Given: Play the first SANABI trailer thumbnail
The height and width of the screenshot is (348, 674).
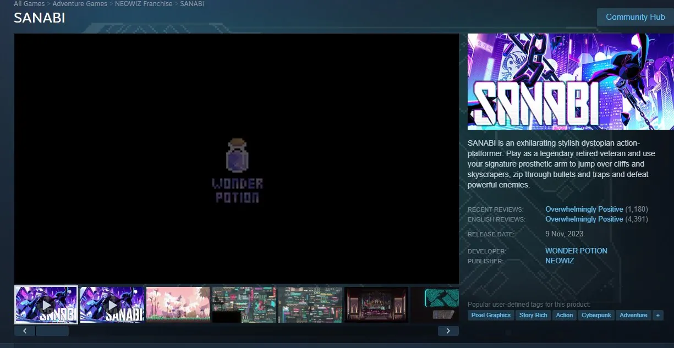Looking at the screenshot, I should (x=46, y=305).
